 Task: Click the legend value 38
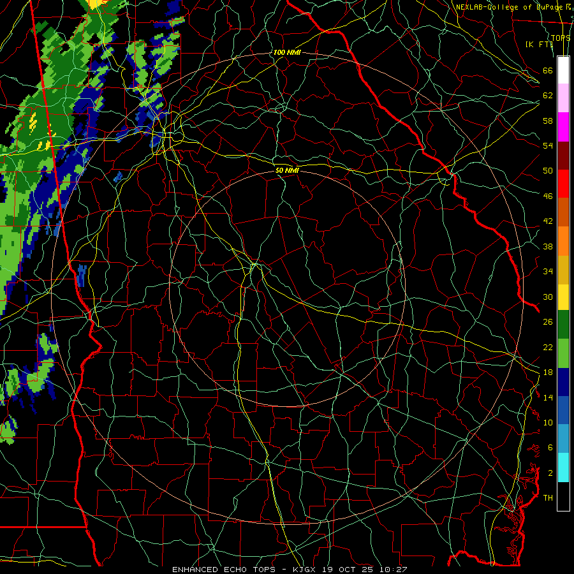tap(548, 246)
